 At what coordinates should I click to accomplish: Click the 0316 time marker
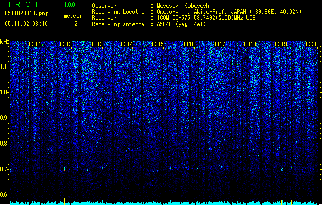pos(188,44)
